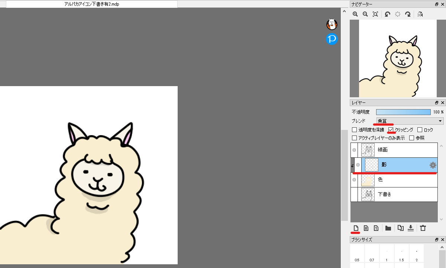Add a new color layer
This screenshot has width=446, height=268.
[356, 228]
